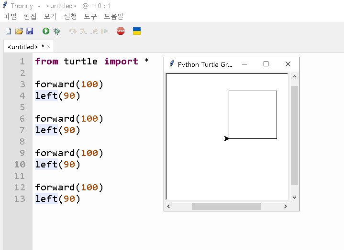Open the 실행 menu
The width and height of the screenshot is (344, 250).
coord(70,16)
